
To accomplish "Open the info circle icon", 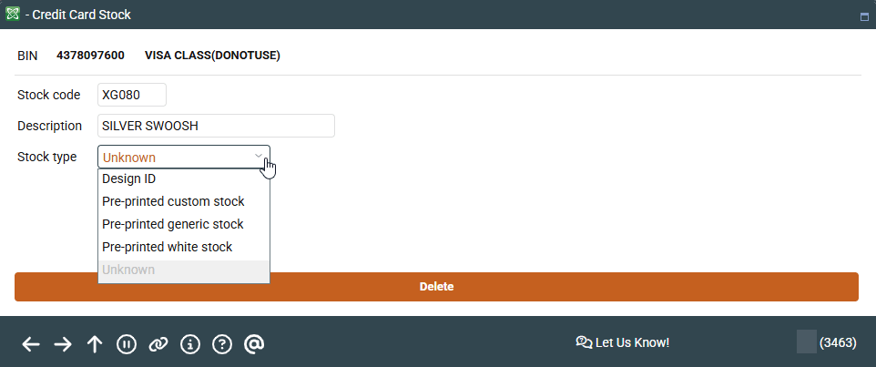I will (x=190, y=343).
